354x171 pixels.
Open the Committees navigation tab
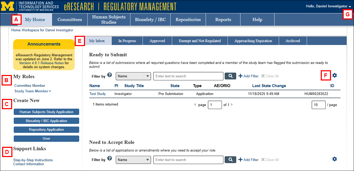coord(70,19)
